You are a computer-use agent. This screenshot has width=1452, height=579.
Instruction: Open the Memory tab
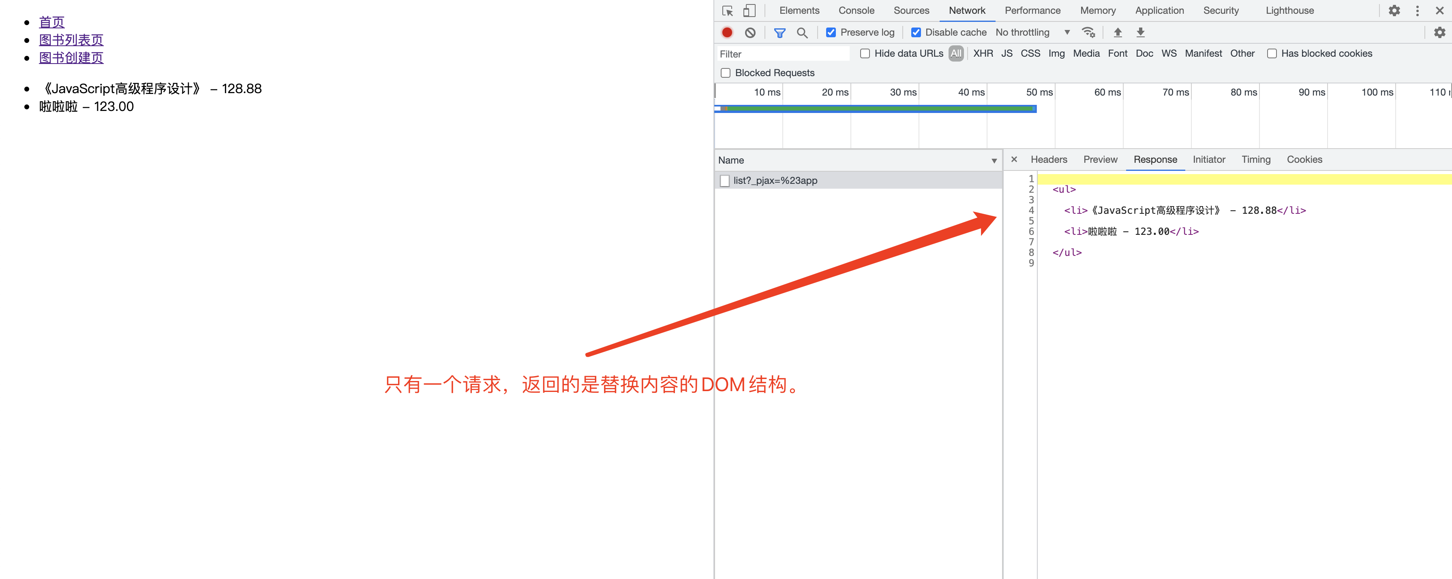[x=1097, y=11]
